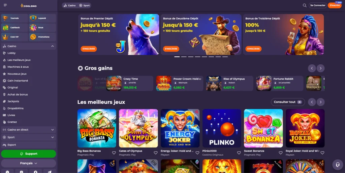Click the Se Connecter button
Screen dimensions: 345x173
[318, 5]
